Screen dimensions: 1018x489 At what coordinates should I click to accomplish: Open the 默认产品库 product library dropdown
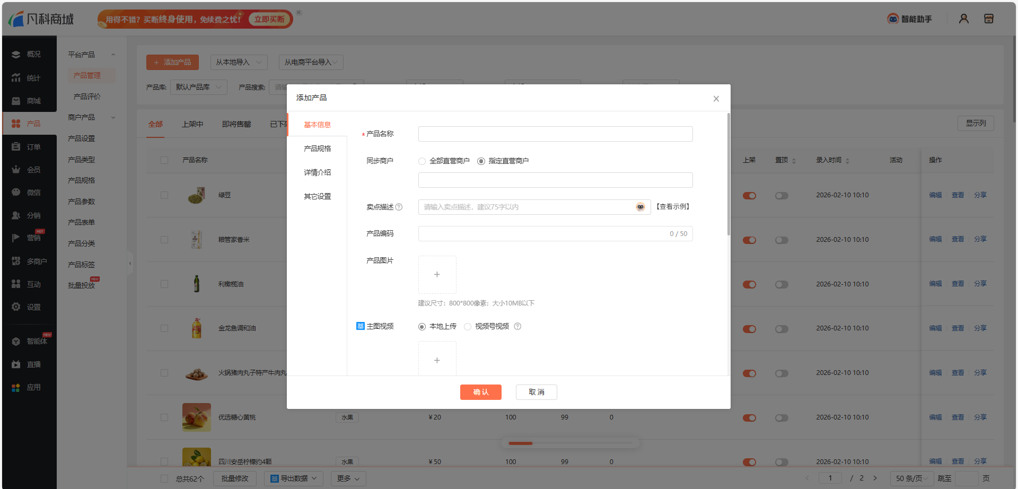point(198,87)
